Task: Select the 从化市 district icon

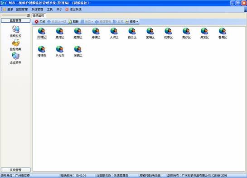Action: (60, 51)
